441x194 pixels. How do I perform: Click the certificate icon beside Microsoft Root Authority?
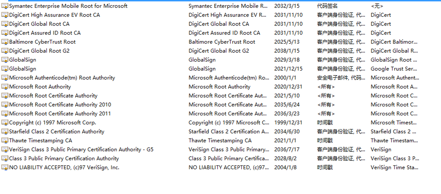click(x=5, y=87)
